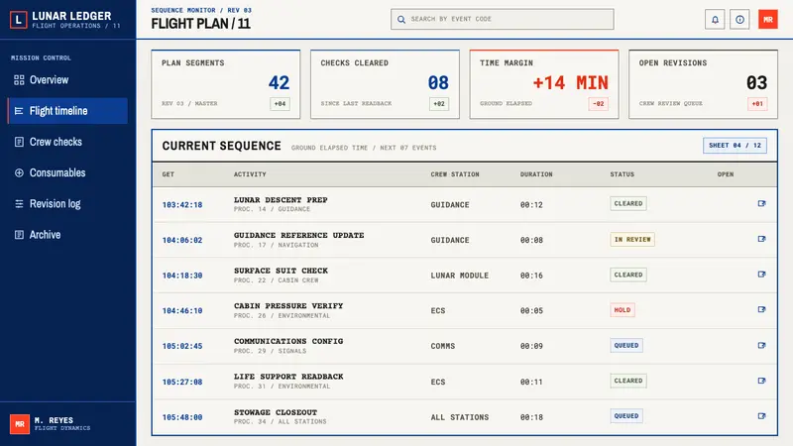The width and height of the screenshot is (793, 446).
Task: Open the Checks Cleared card
Action: (x=385, y=84)
